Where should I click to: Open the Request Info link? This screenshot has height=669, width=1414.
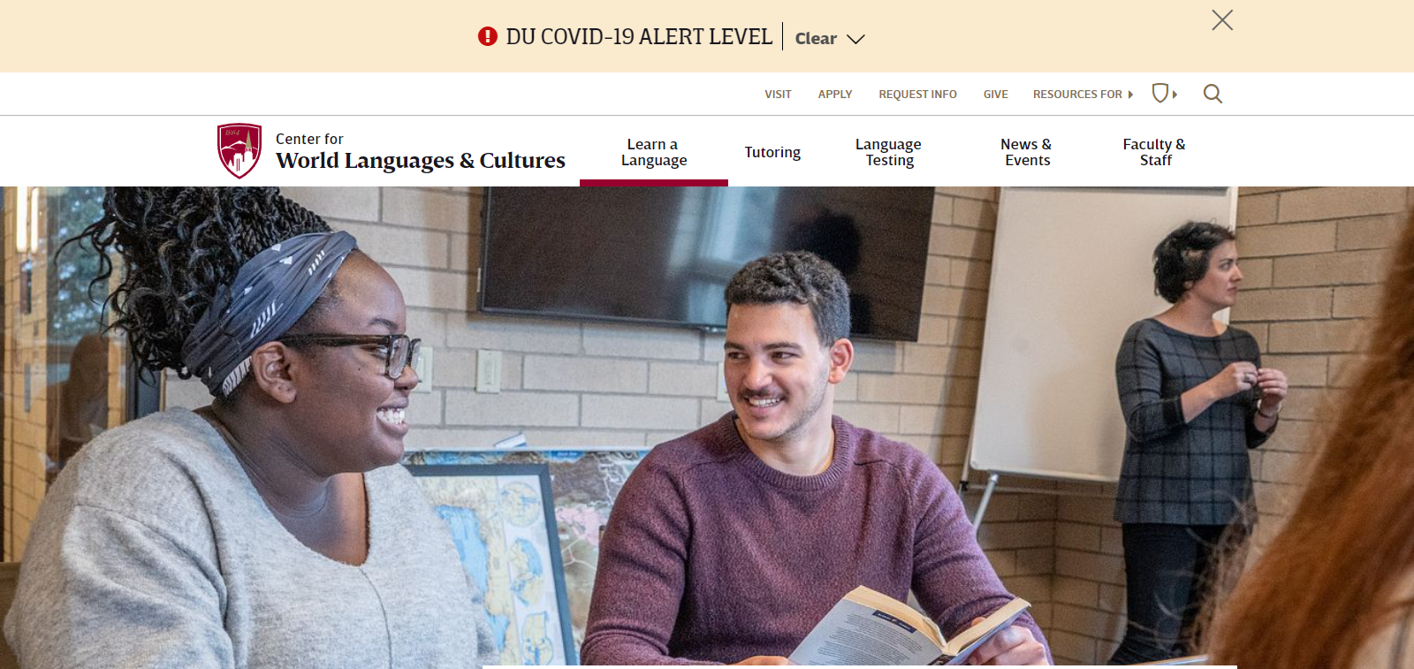917,94
